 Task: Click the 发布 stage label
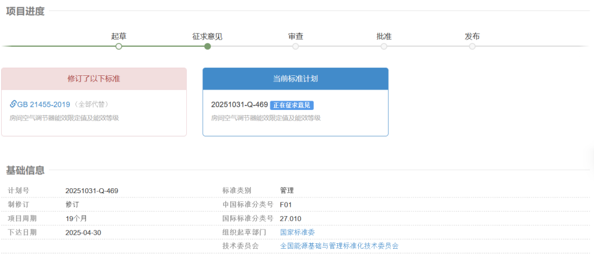pyautogui.click(x=472, y=36)
